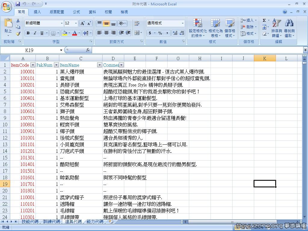Increase indent
Image resolution: width=308 pixels, height=231 pixels.
128,32
